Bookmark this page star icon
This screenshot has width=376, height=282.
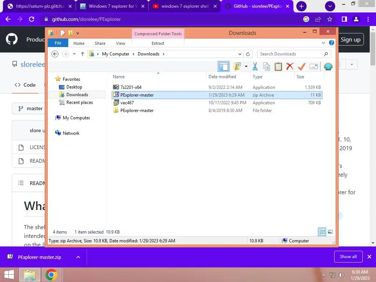330,19
